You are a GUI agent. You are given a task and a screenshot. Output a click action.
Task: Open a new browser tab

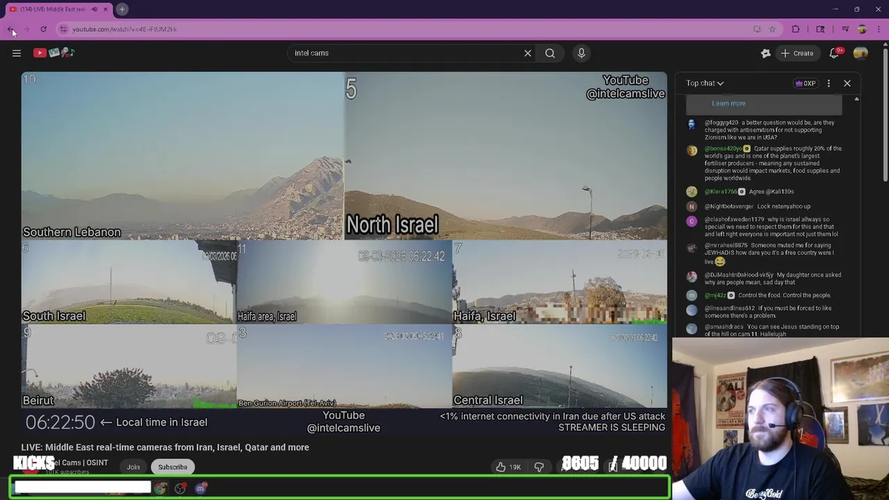tap(122, 9)
